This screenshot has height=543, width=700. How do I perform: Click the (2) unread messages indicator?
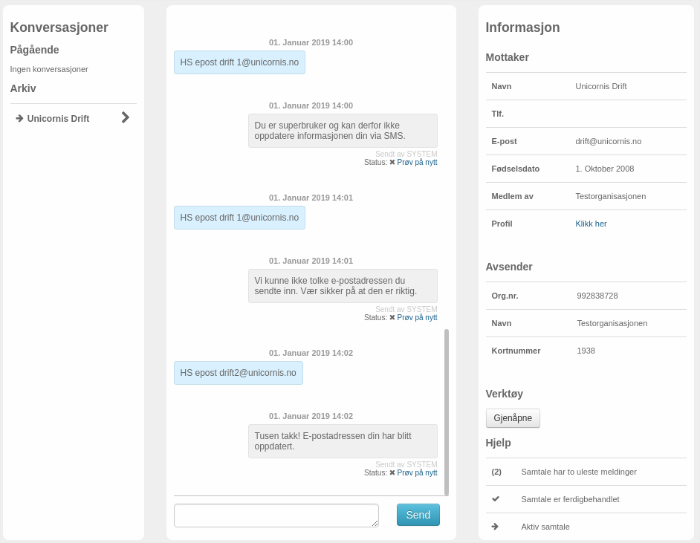coord(496,472)
